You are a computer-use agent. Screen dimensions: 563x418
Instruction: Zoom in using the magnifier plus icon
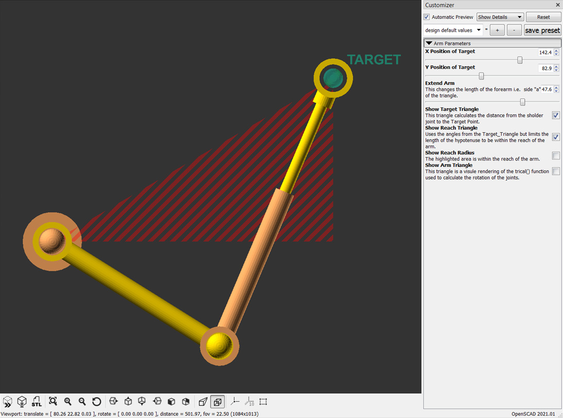pyautogui.click(x=67, y=402)
